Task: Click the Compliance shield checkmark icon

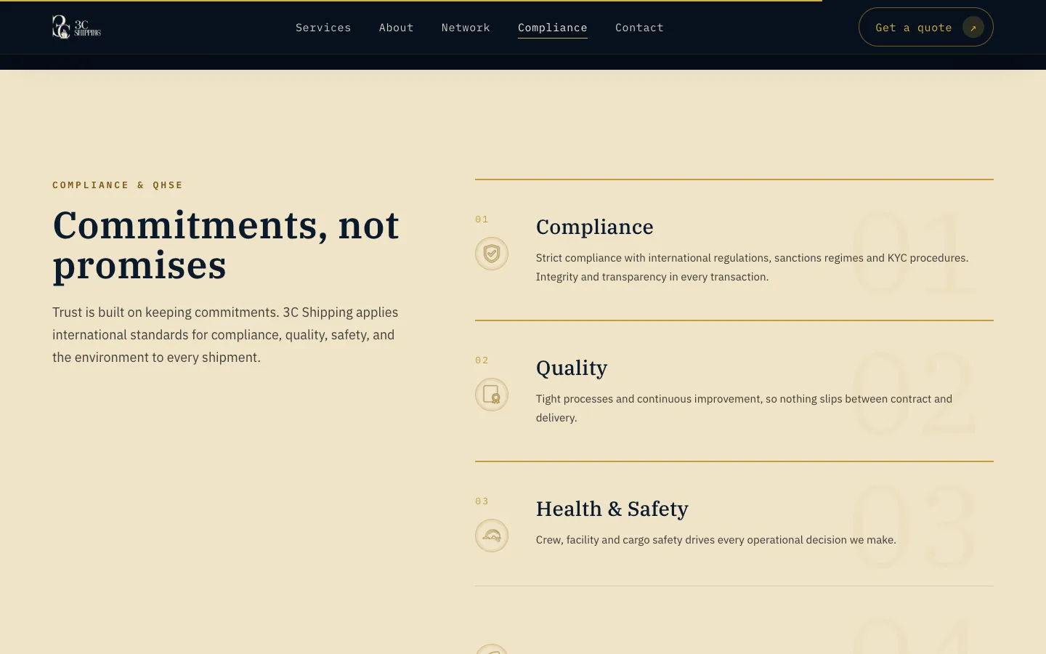Action: [492, 254]
